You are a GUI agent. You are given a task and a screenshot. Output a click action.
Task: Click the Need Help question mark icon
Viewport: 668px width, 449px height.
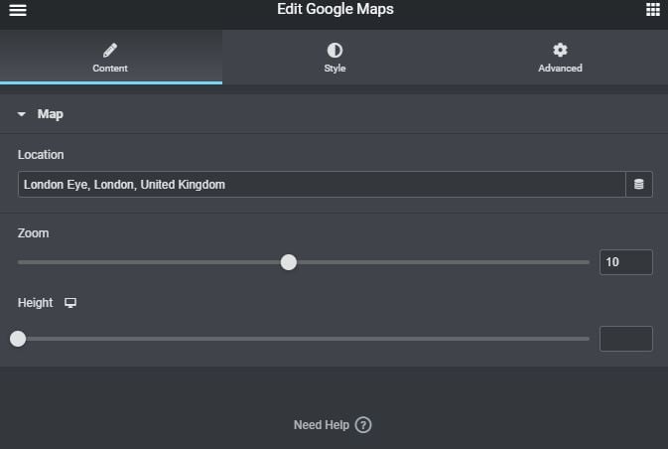tap(363, 425)
